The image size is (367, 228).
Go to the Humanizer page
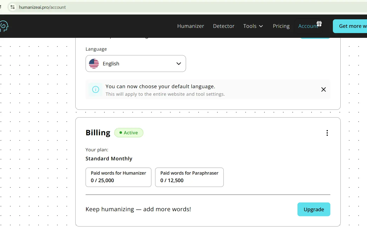point(191,26)
